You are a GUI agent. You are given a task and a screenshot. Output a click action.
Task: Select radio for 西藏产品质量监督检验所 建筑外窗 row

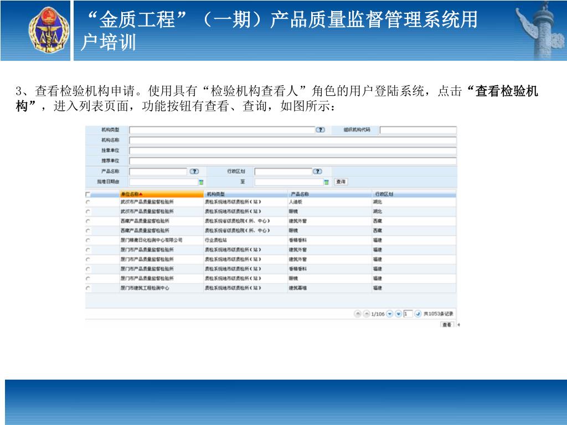pyautogui.click(x=88, y=221)
